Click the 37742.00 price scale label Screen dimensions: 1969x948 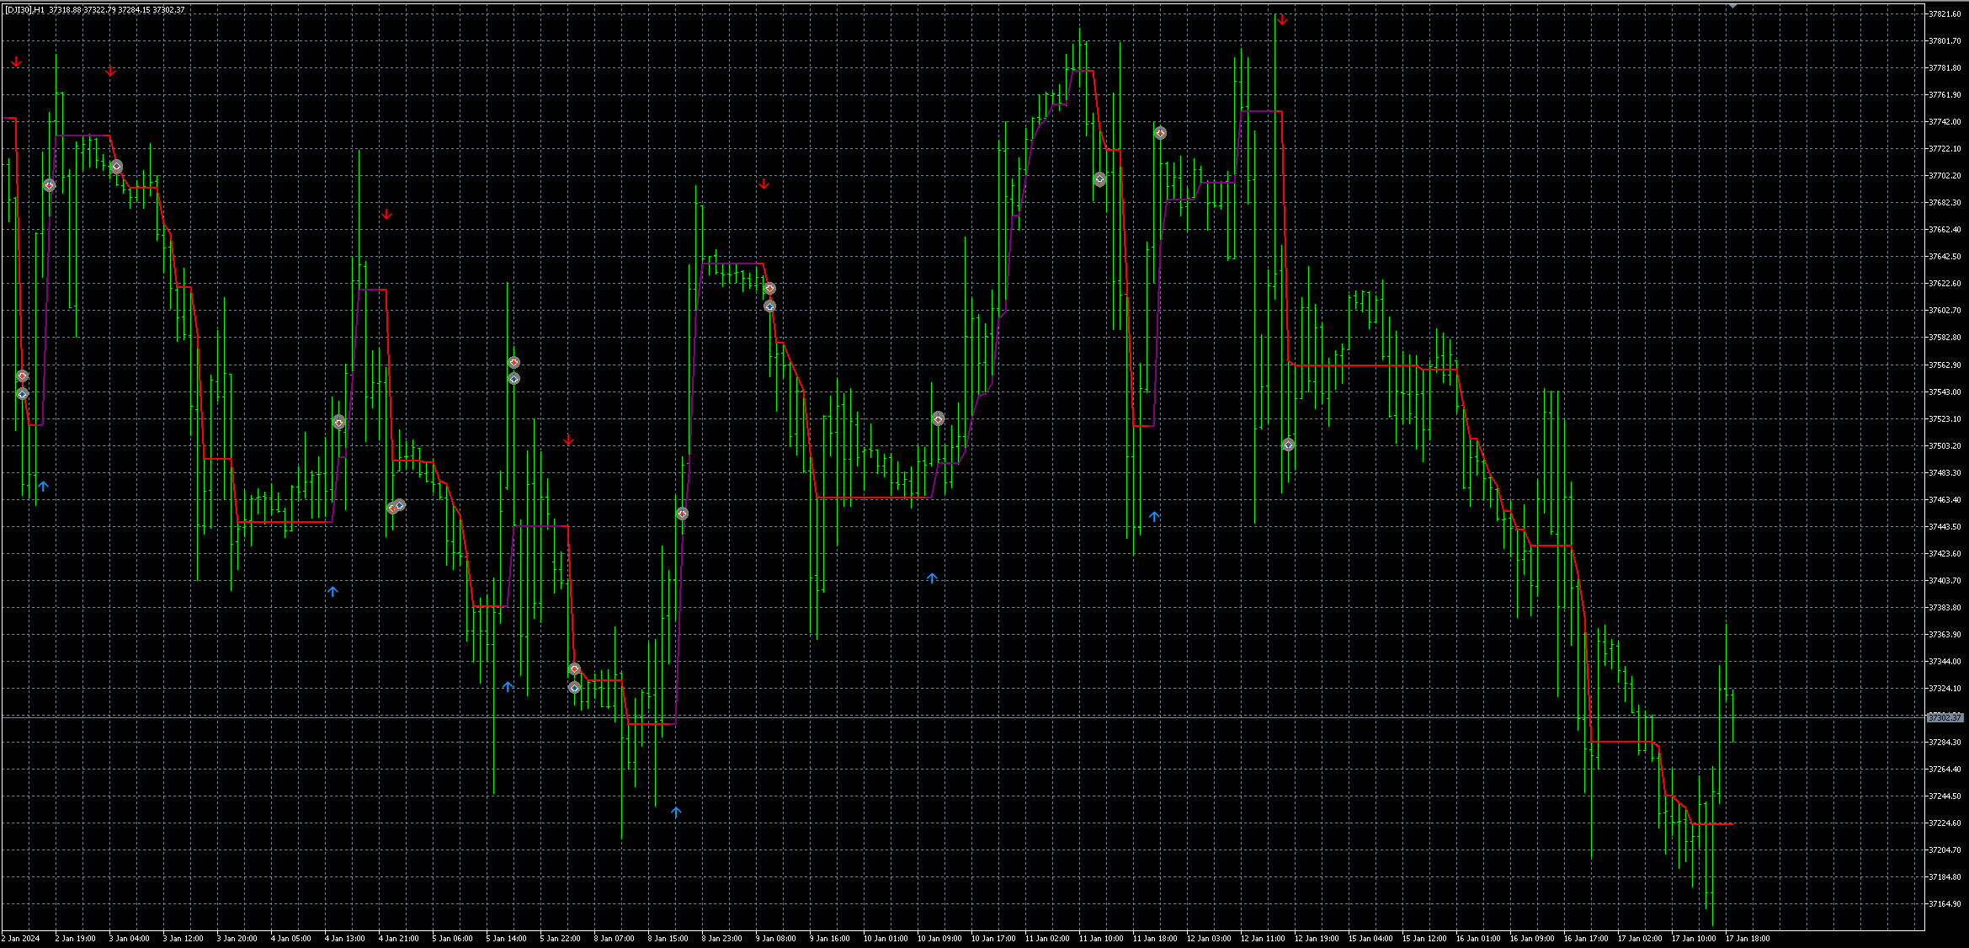tap(1945, 121)
